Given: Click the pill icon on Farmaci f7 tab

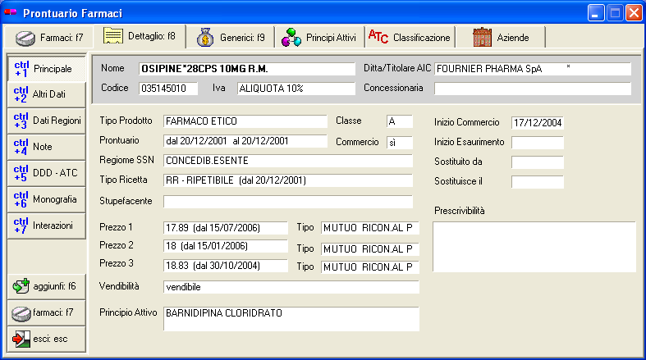Looking at the screenshot, I should tap(25, 38).
